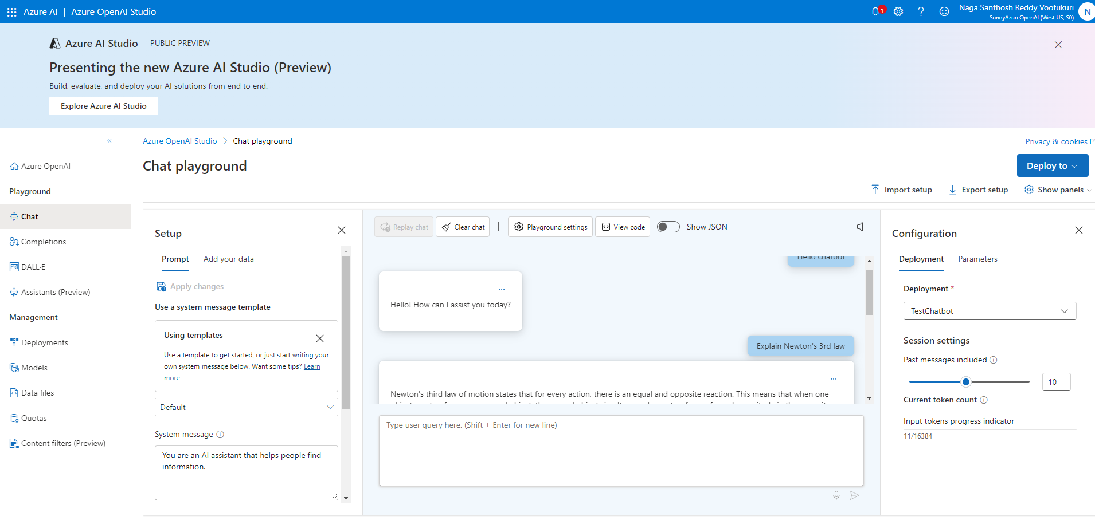1095x517 pixels.
Task: Clear the chat conversation
Action: click(x=462, y=226)
